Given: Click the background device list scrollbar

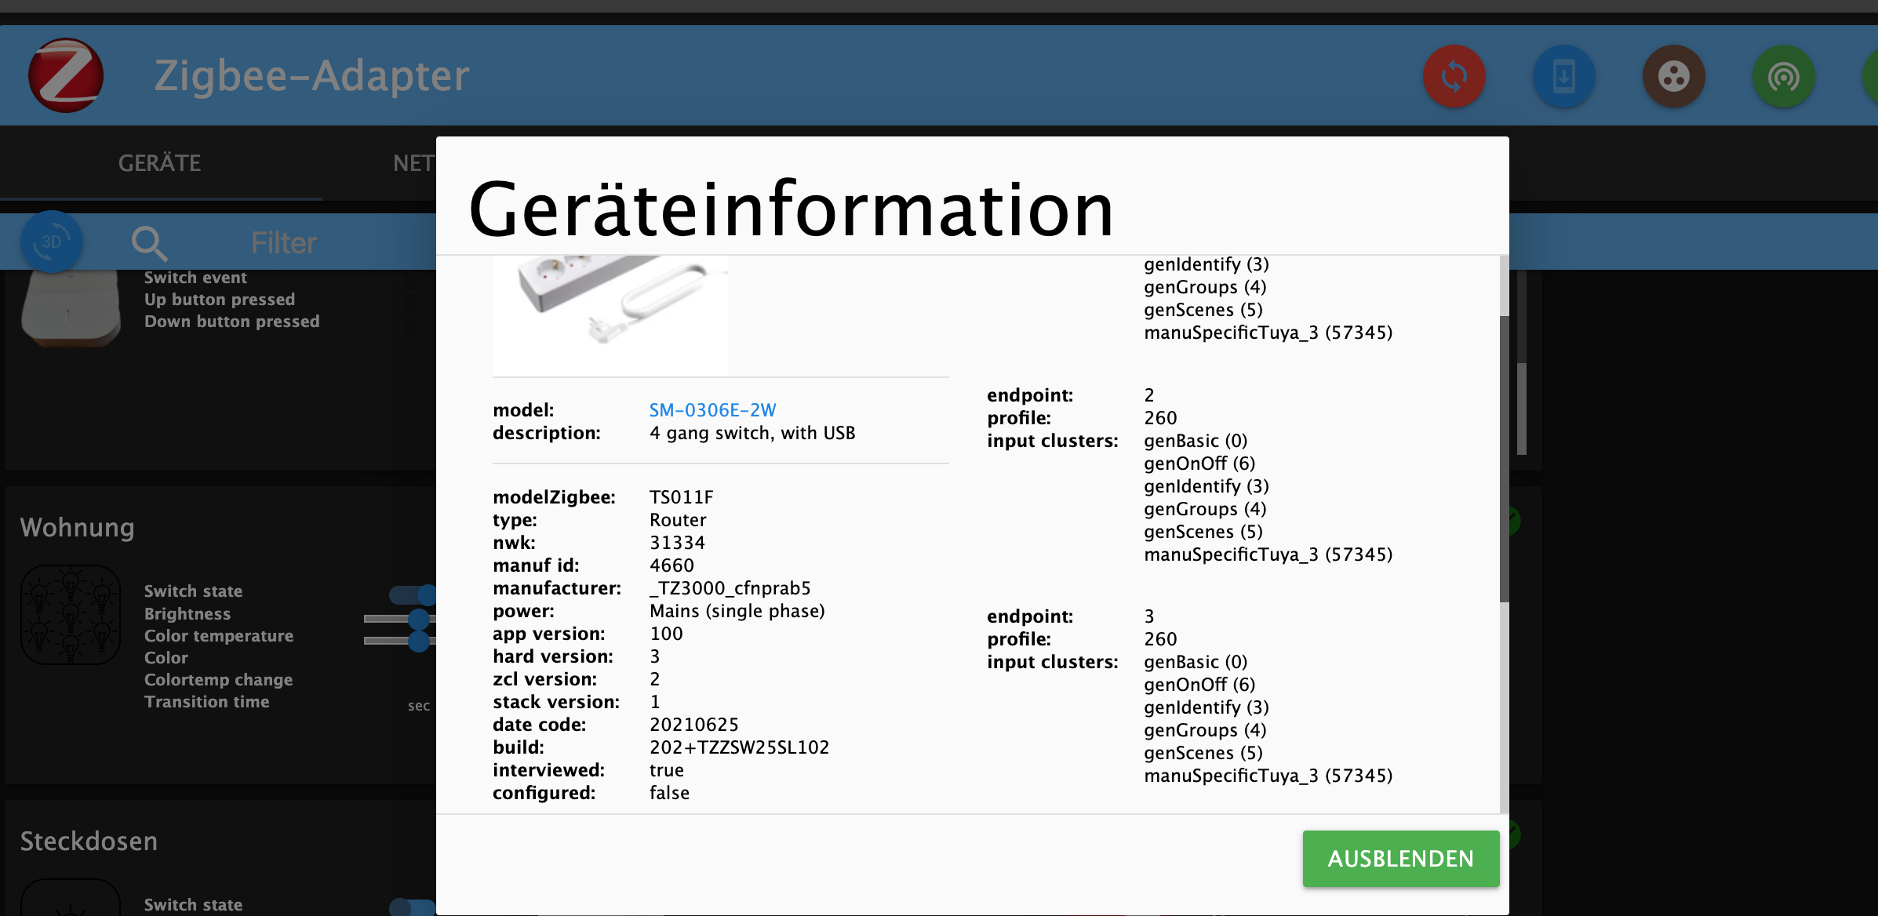Looking at the screenshot, I should click(x=1522, y=408).
